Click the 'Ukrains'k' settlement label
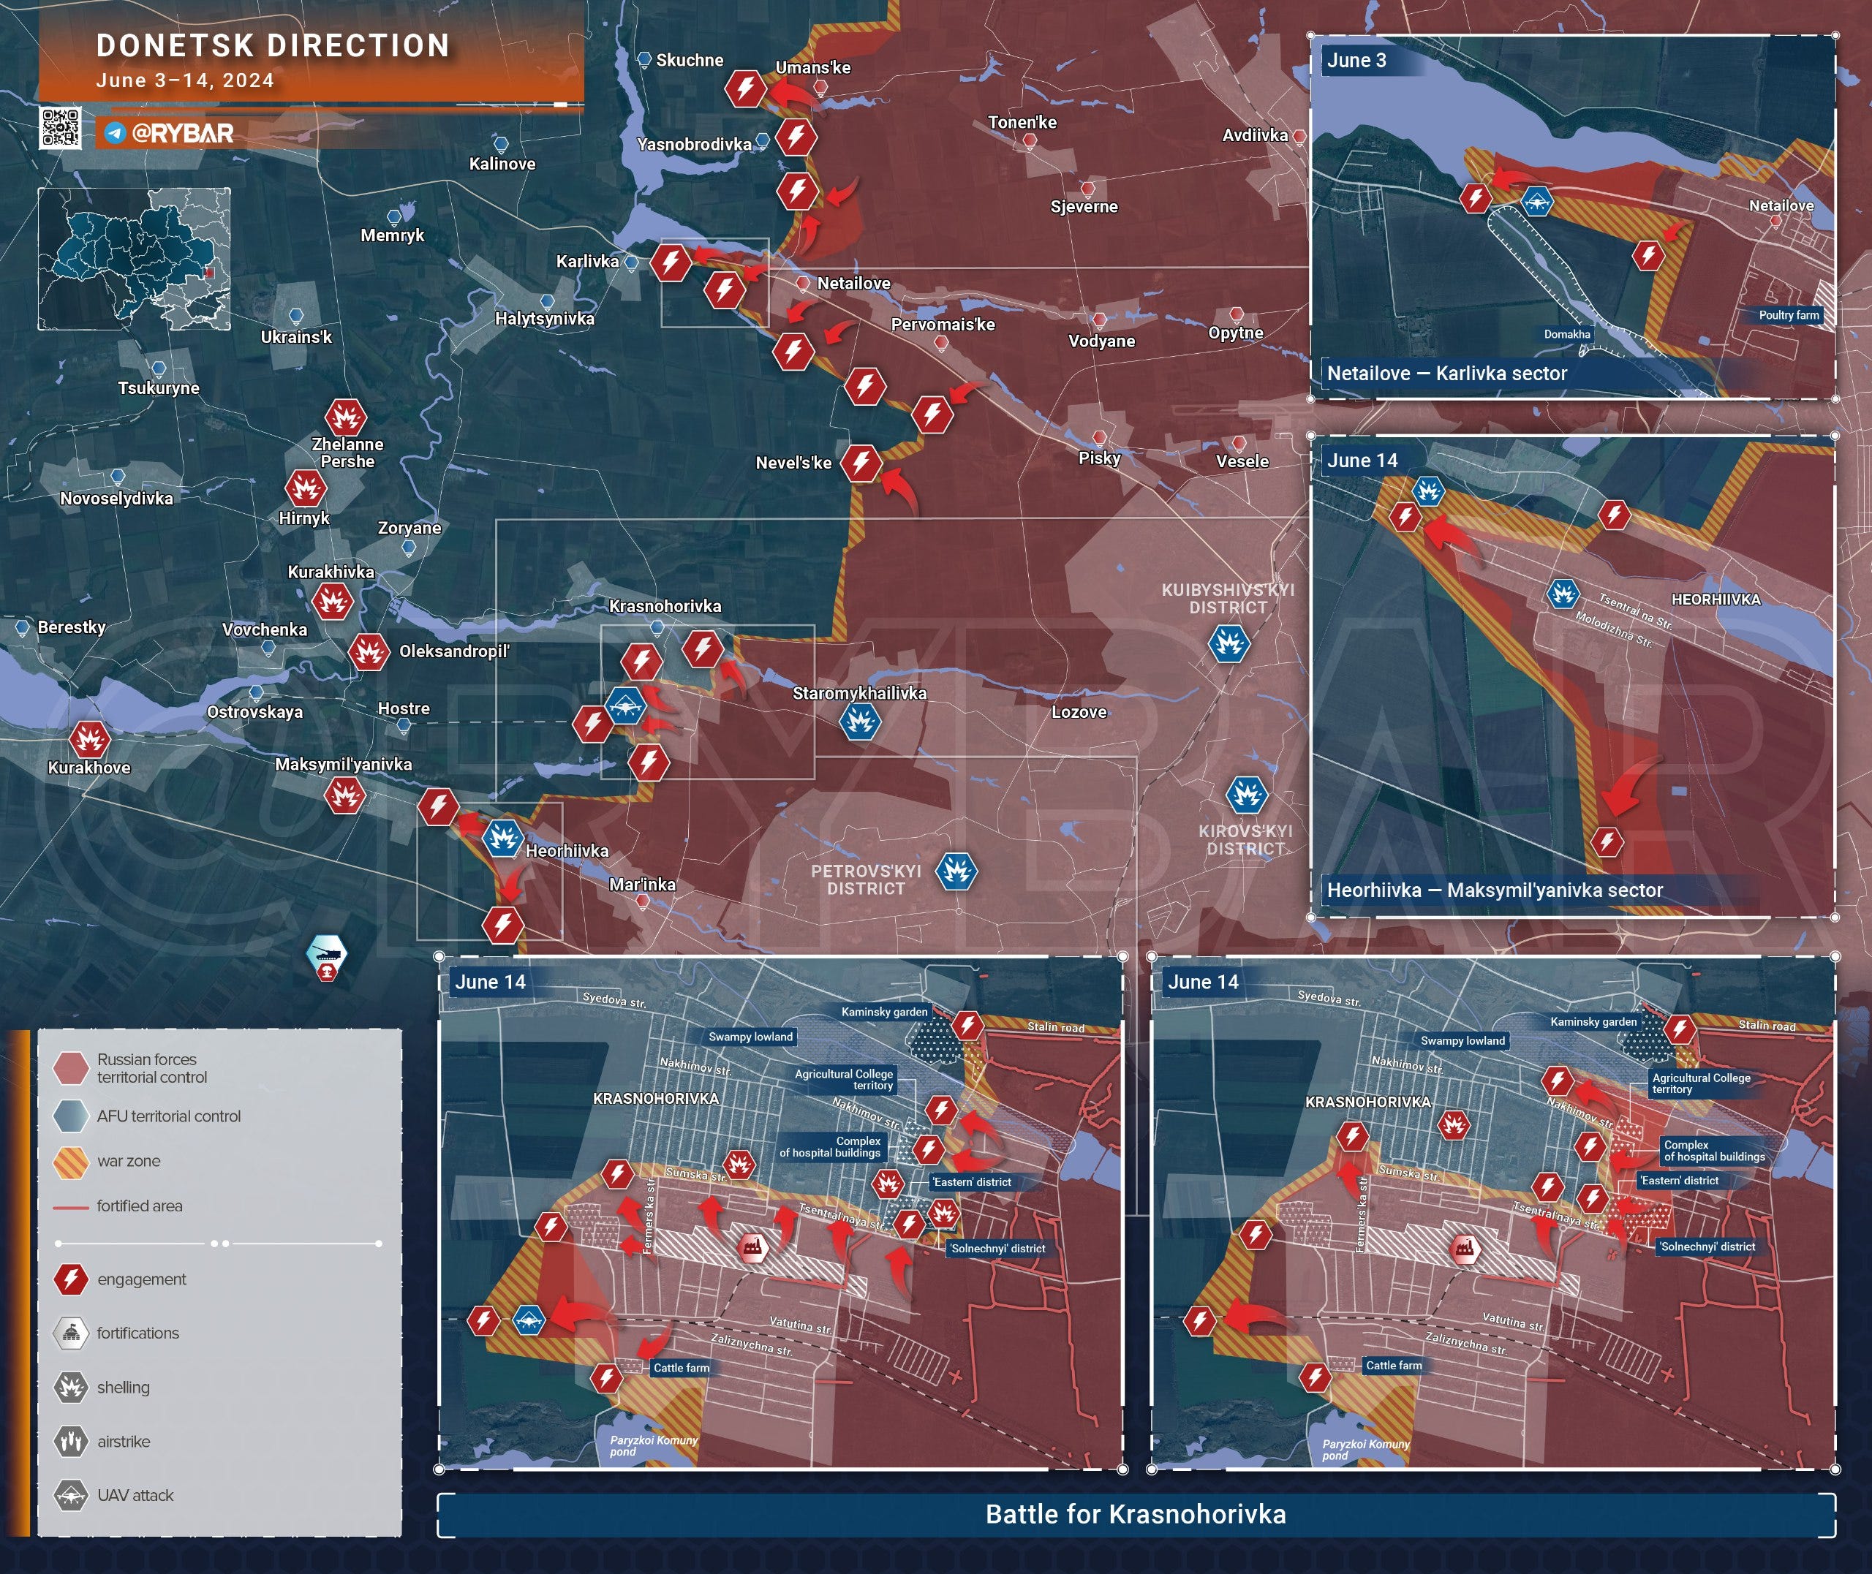The image size is (1872, 1574). coord(295,337)
